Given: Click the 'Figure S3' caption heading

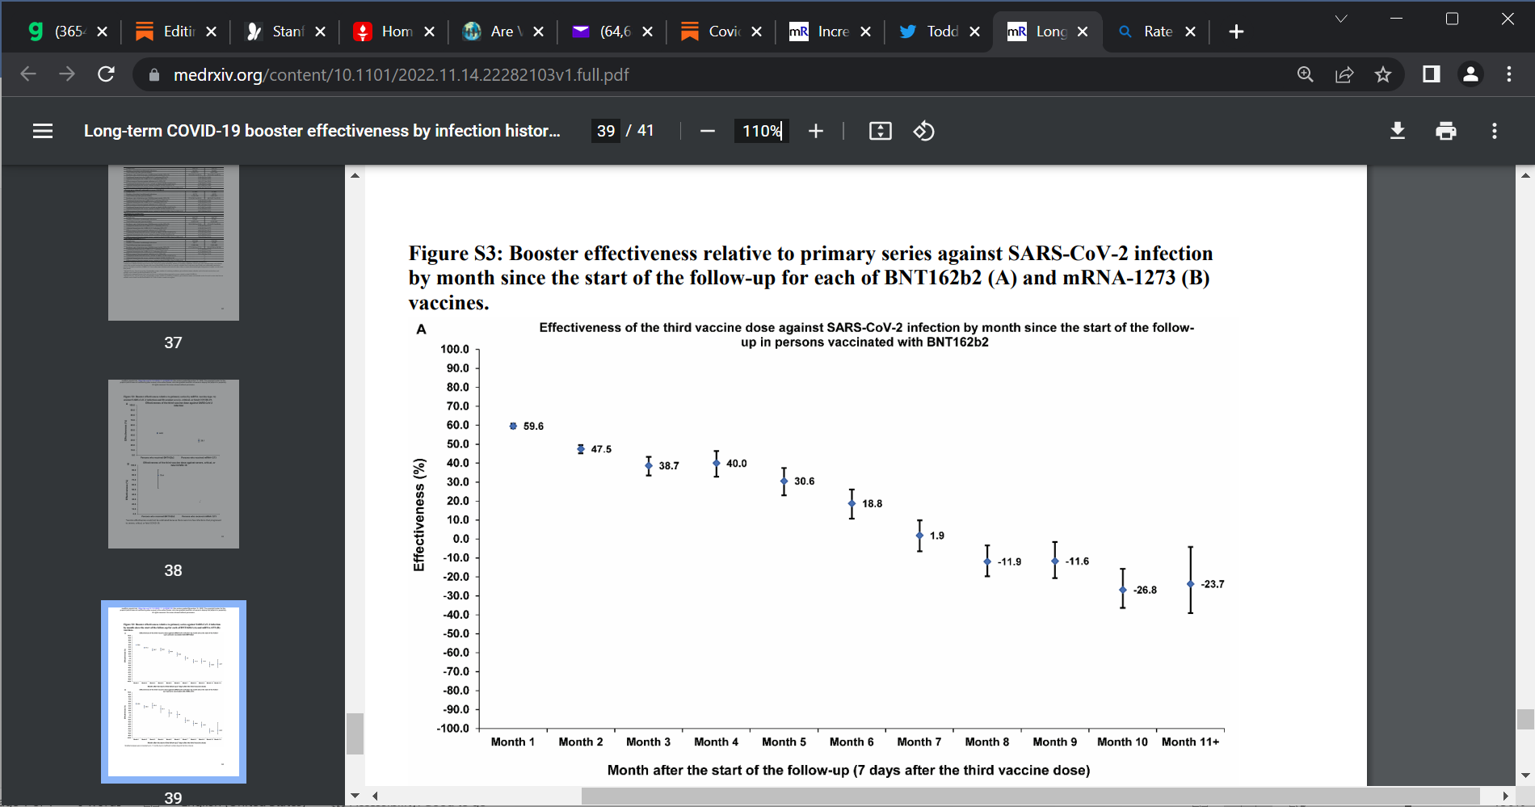Looking at the screenshot, I should [810, 278].
